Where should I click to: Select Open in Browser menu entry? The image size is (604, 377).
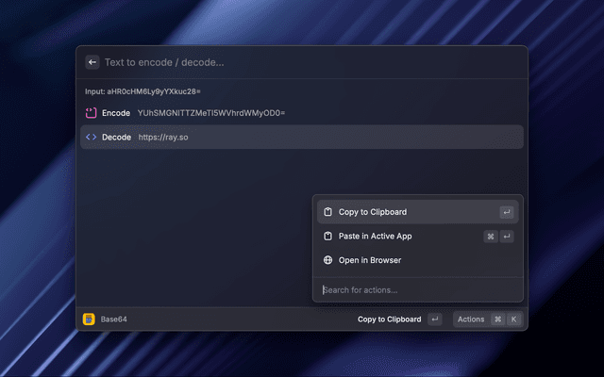point(370,260)
